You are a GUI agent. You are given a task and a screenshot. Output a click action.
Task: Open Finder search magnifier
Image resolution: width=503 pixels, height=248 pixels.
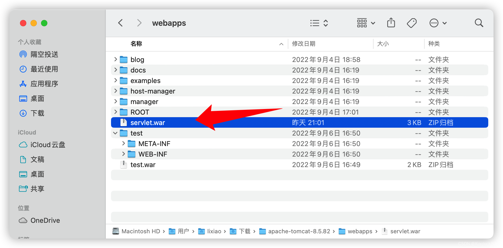479,23
